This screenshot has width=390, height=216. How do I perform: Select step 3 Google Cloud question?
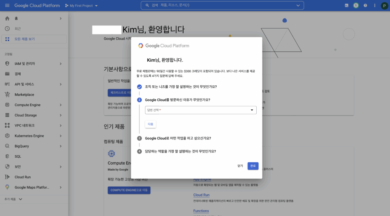coord(178,138)
